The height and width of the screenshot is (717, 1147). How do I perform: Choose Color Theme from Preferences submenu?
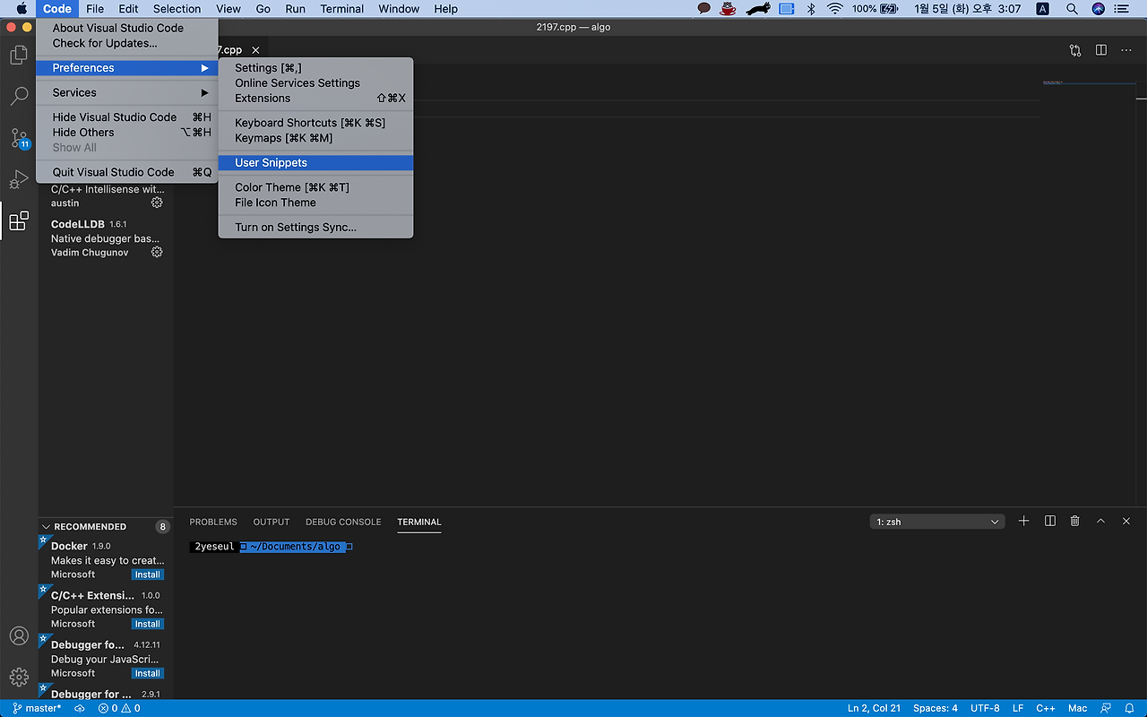click(x=315, y=187)
